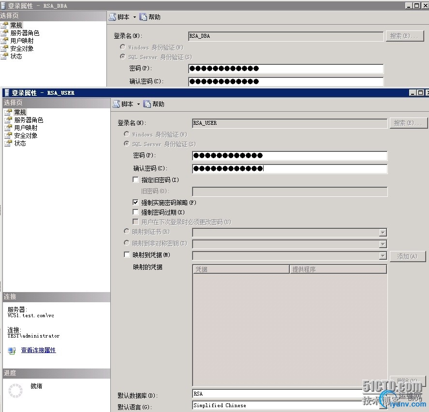Click the 脚本 script icon in RSA_DBA toolbar

click(x=113, y=17)
